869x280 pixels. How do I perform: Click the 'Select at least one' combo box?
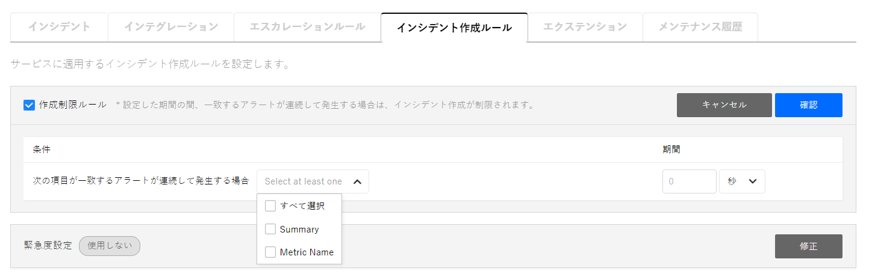pos(304,181)
